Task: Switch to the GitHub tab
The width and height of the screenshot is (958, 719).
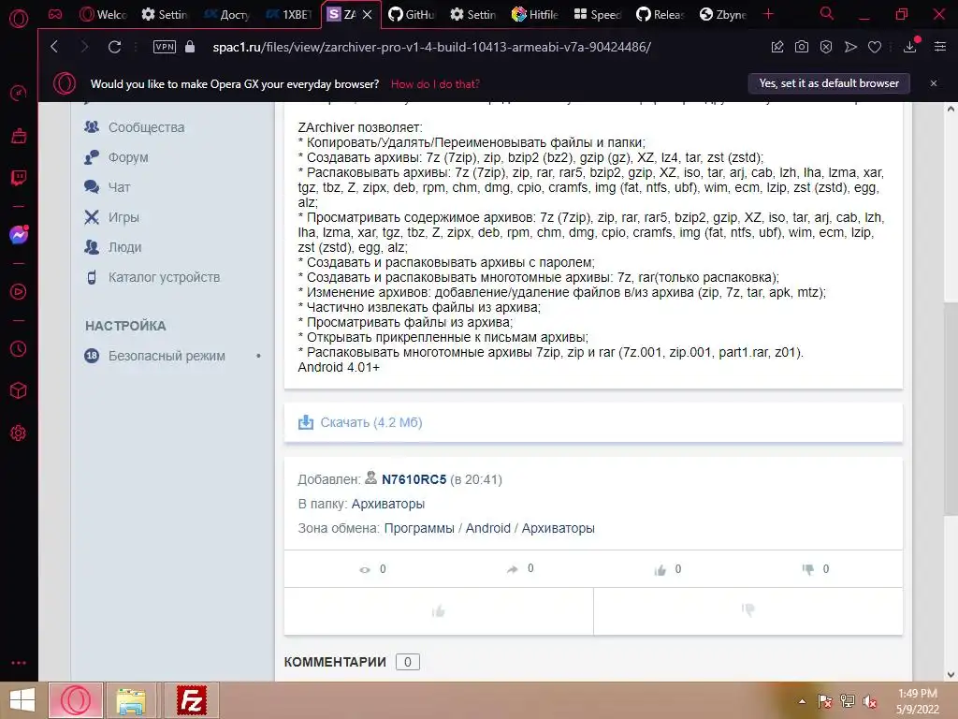Action: pos(412,14)
